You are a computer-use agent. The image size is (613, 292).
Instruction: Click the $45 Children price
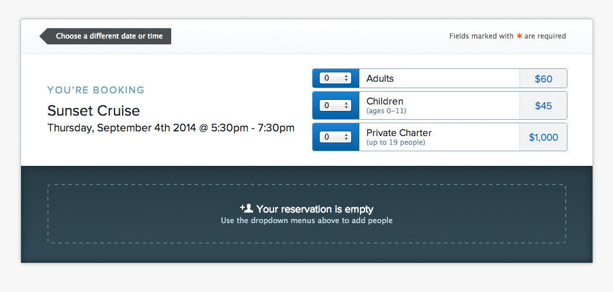543,106
